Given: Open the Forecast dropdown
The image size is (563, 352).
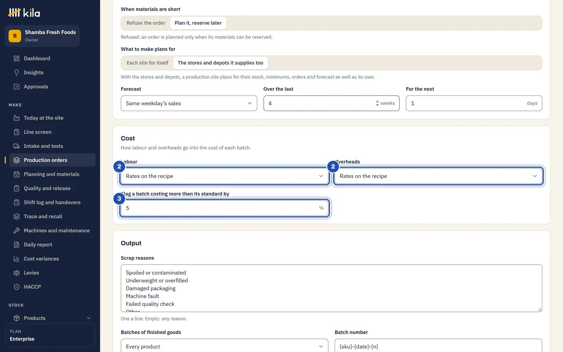Looking at the screenshot, I should click(189, 103).
